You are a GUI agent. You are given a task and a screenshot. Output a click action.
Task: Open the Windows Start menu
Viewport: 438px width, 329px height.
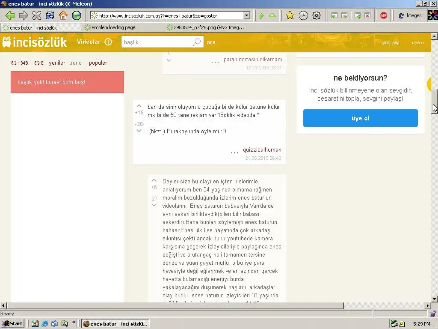pos(12,324)
